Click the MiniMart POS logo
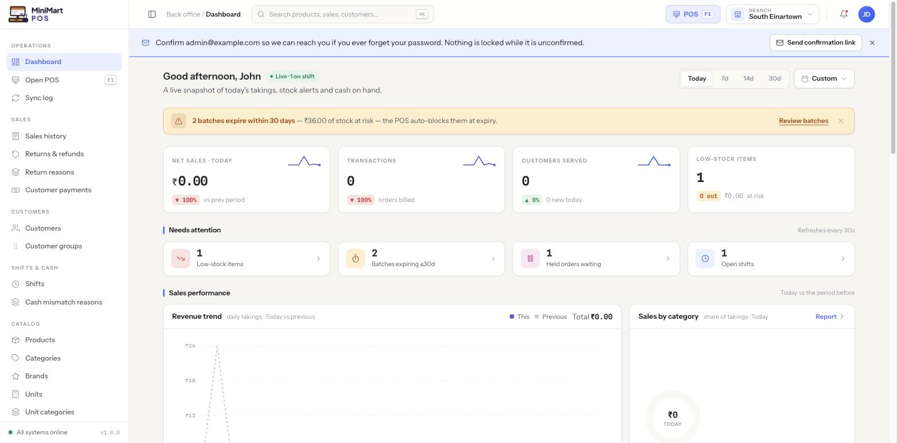897x443 pixels. tap(36, 14)
